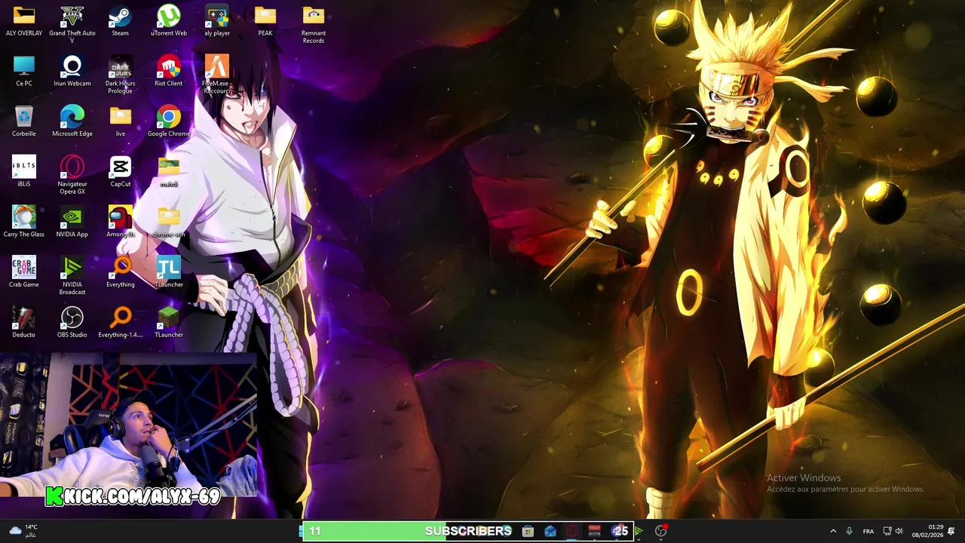This screenshot has width=965, height=543.
Task: Open the weather widget showing 14°C
Action: (23, 531)
